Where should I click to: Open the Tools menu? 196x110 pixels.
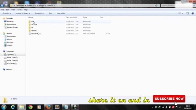tap(19, 10)
